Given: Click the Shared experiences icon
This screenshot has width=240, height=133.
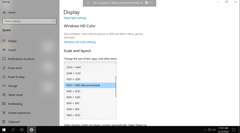Looking at the screenshot, I should tap(4, 113).
